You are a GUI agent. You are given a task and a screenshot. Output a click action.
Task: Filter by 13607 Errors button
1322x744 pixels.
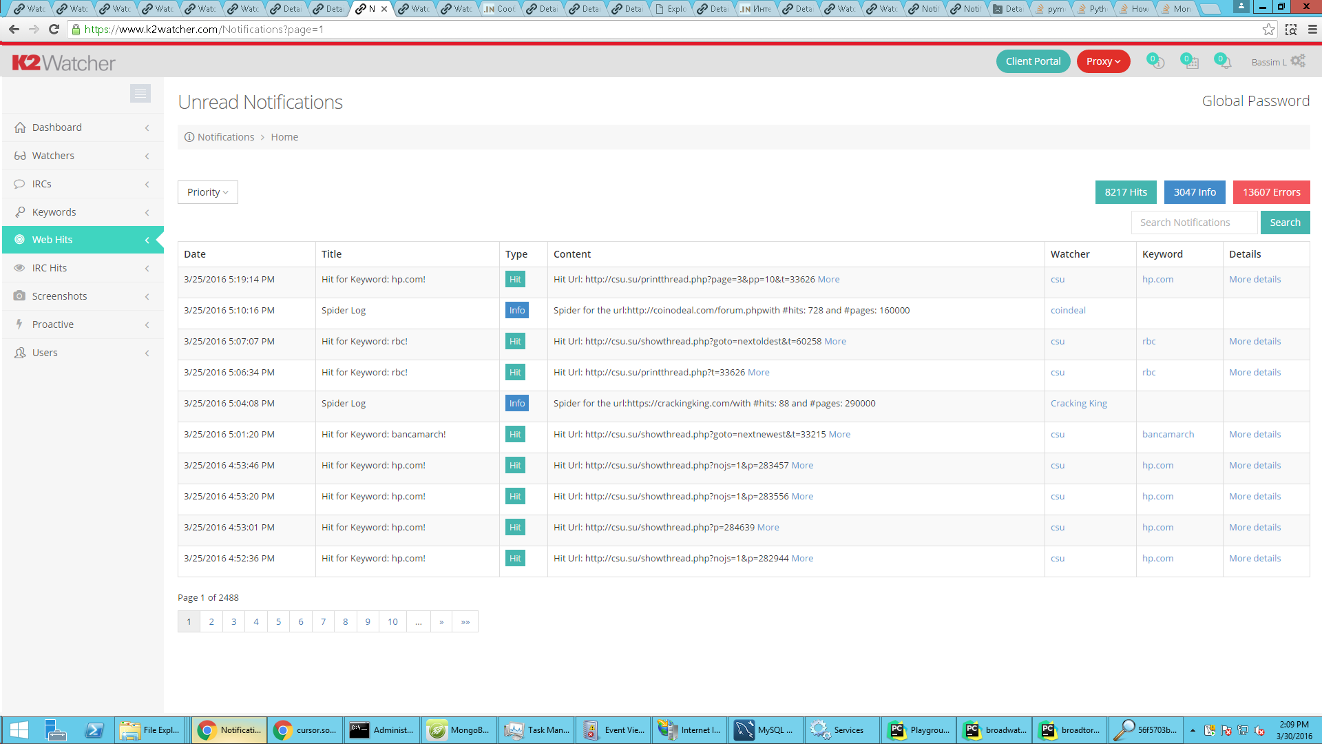tap(1271, 192)
